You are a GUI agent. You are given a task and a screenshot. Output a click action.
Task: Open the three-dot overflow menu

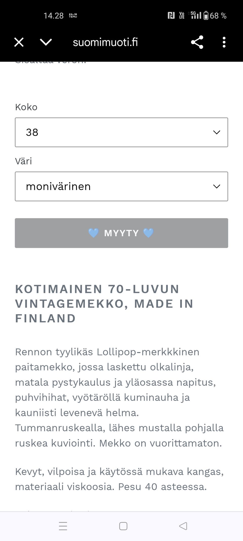[224, 42]
